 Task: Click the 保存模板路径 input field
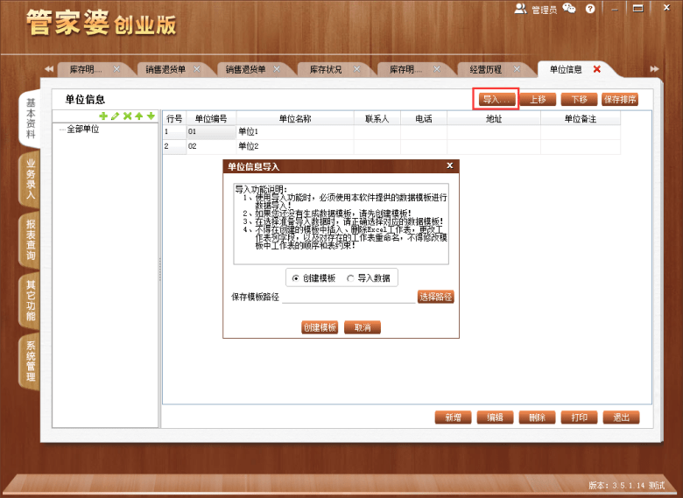[349, 298]
